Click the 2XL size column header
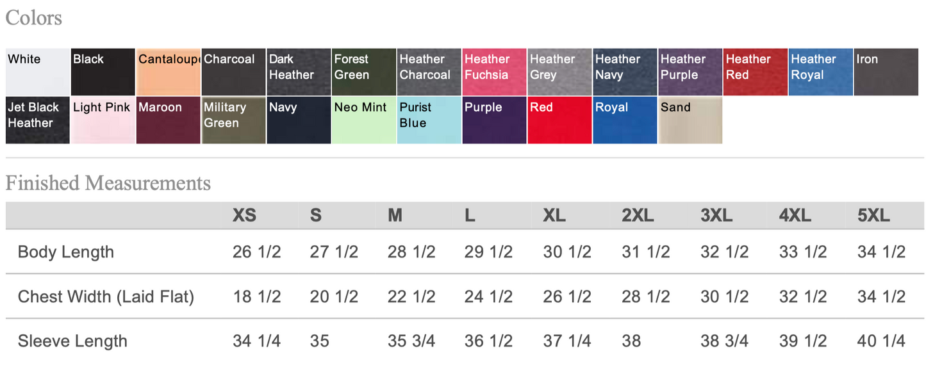 638,216
